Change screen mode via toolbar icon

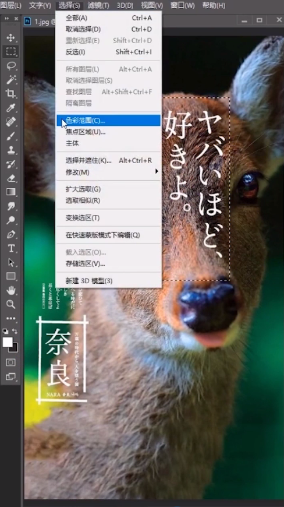(10, 376)
